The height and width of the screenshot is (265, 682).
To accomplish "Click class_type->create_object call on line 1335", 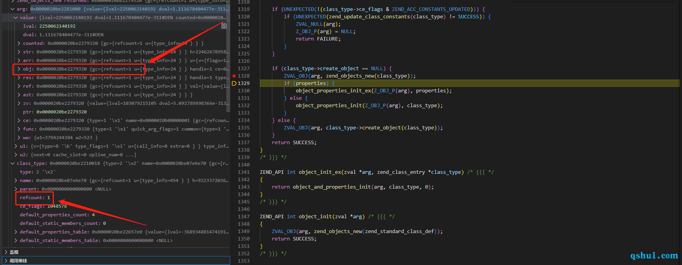I will tap(383, 127).
